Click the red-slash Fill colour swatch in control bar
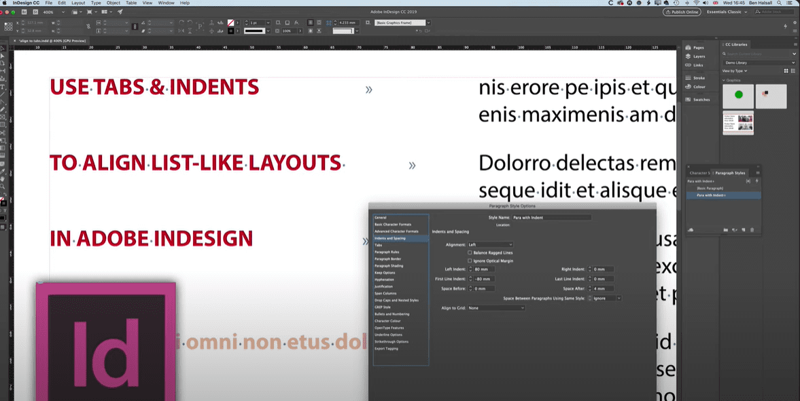Viewport: 800px width, 401px height. click(231, 22)
